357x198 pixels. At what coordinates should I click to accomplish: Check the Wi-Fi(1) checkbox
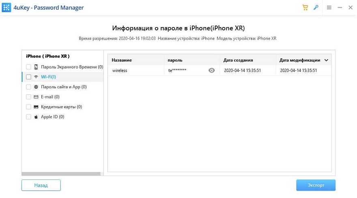point(28,77)
